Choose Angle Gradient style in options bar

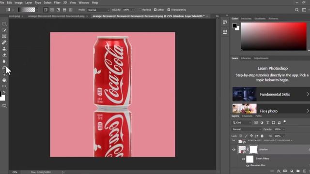(x=58, y=10)
